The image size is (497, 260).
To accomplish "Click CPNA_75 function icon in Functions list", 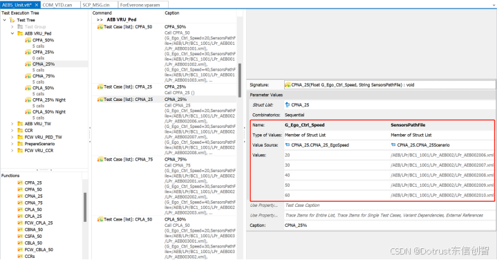I will pyautogui.click(x=20, y=203).
